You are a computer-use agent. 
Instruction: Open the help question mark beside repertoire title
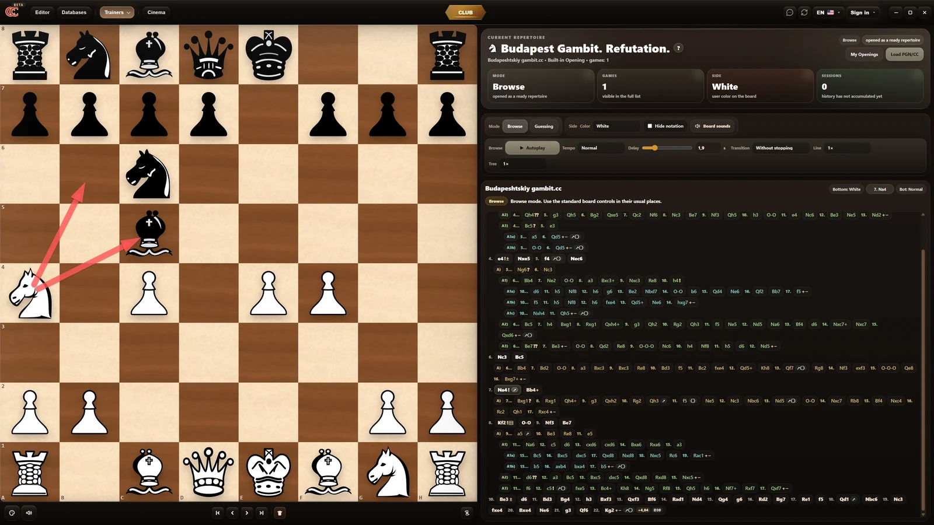pos(678,48)
